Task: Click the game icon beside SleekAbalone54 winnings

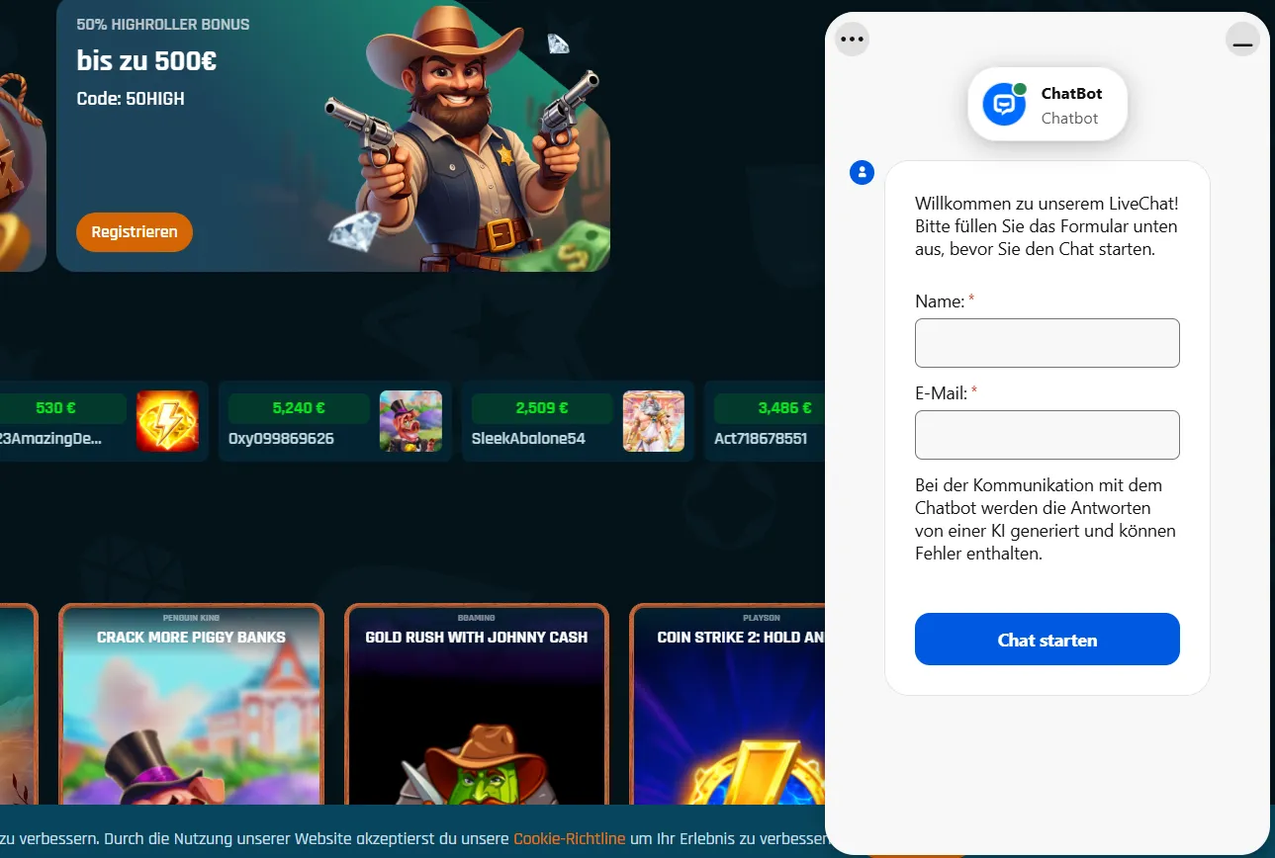Action: click(653, 421)
